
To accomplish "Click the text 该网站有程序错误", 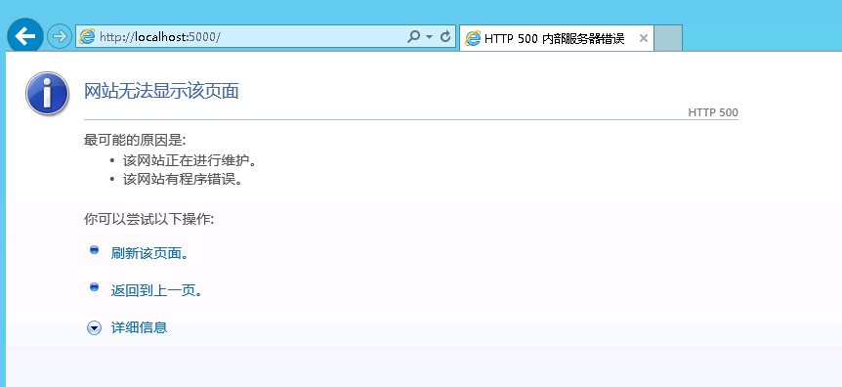I will (183, 179).
